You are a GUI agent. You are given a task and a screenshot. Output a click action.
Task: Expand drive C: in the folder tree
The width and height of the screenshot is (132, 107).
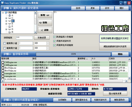tap(6, 18)
